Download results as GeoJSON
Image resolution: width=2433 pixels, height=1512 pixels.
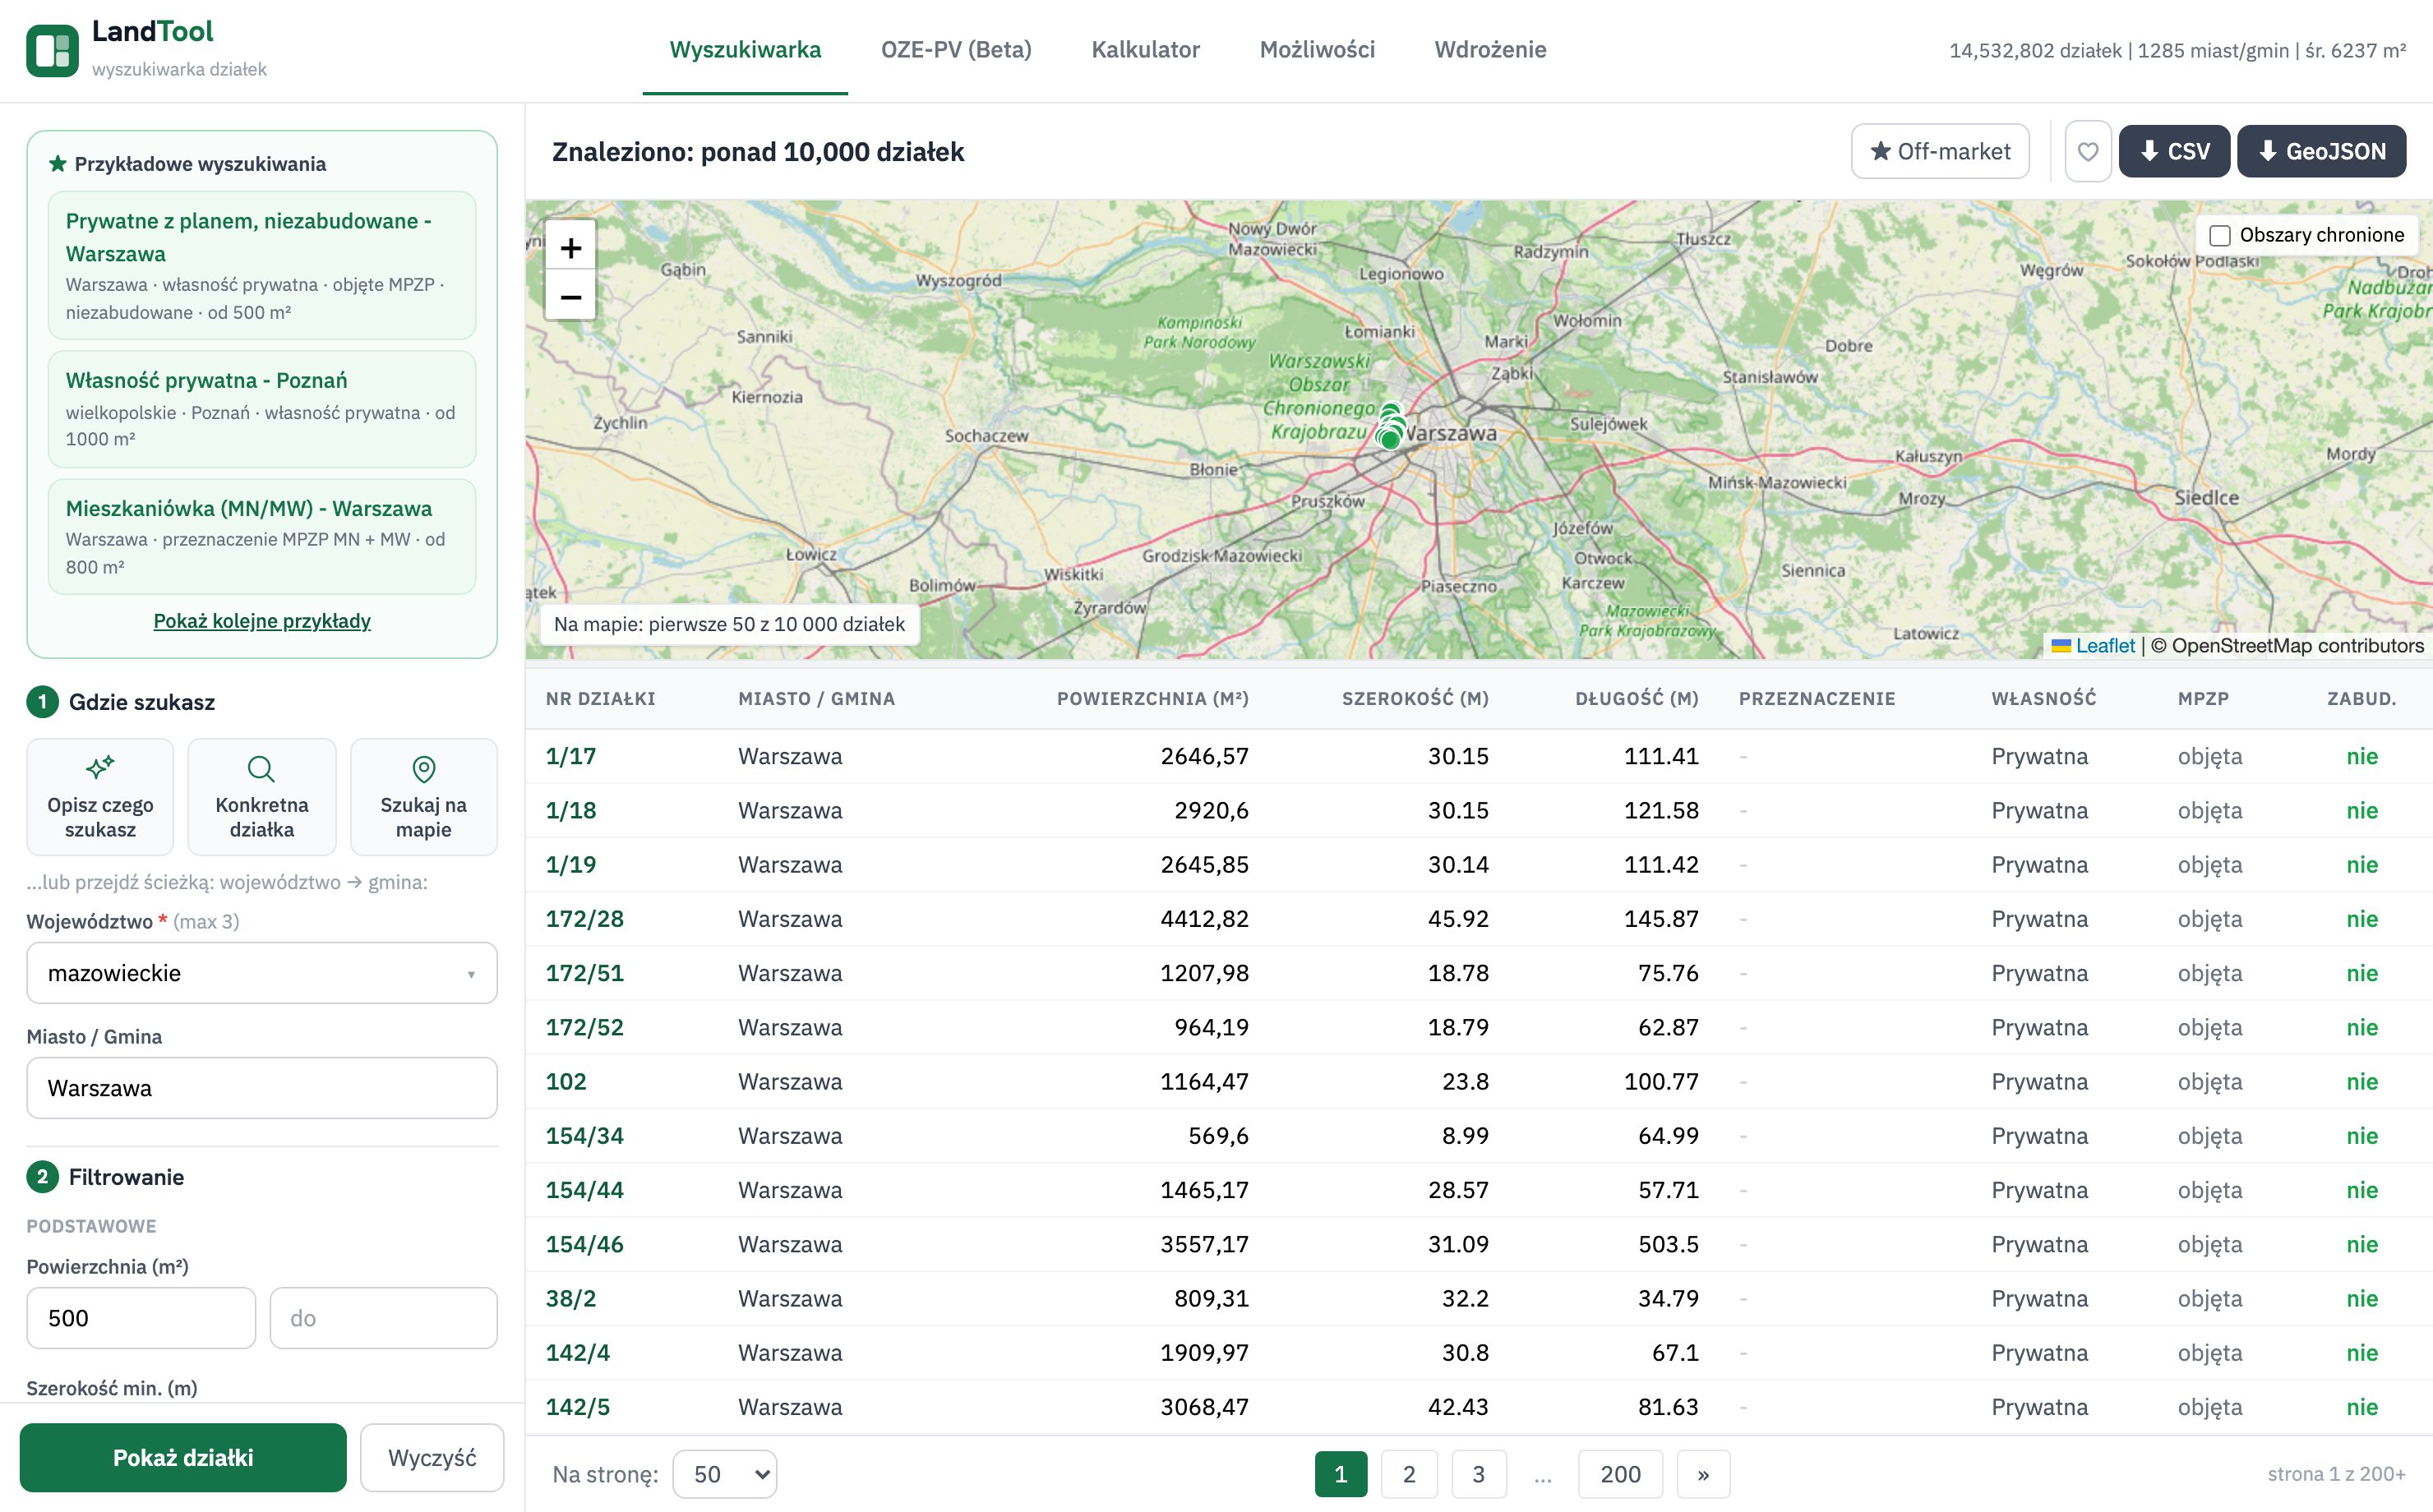(x=2321, y=151)
